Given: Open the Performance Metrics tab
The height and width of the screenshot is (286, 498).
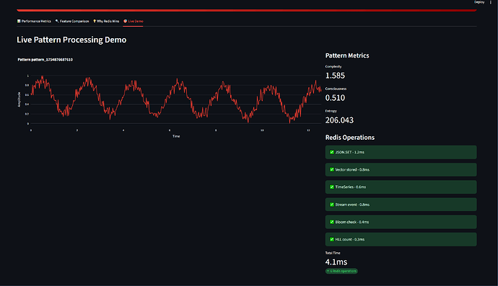Looking at the screenshot, I should tap(34, 21).
